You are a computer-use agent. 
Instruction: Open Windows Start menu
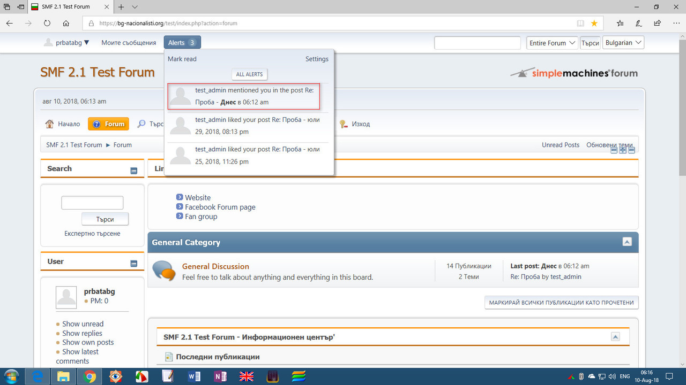11,376
